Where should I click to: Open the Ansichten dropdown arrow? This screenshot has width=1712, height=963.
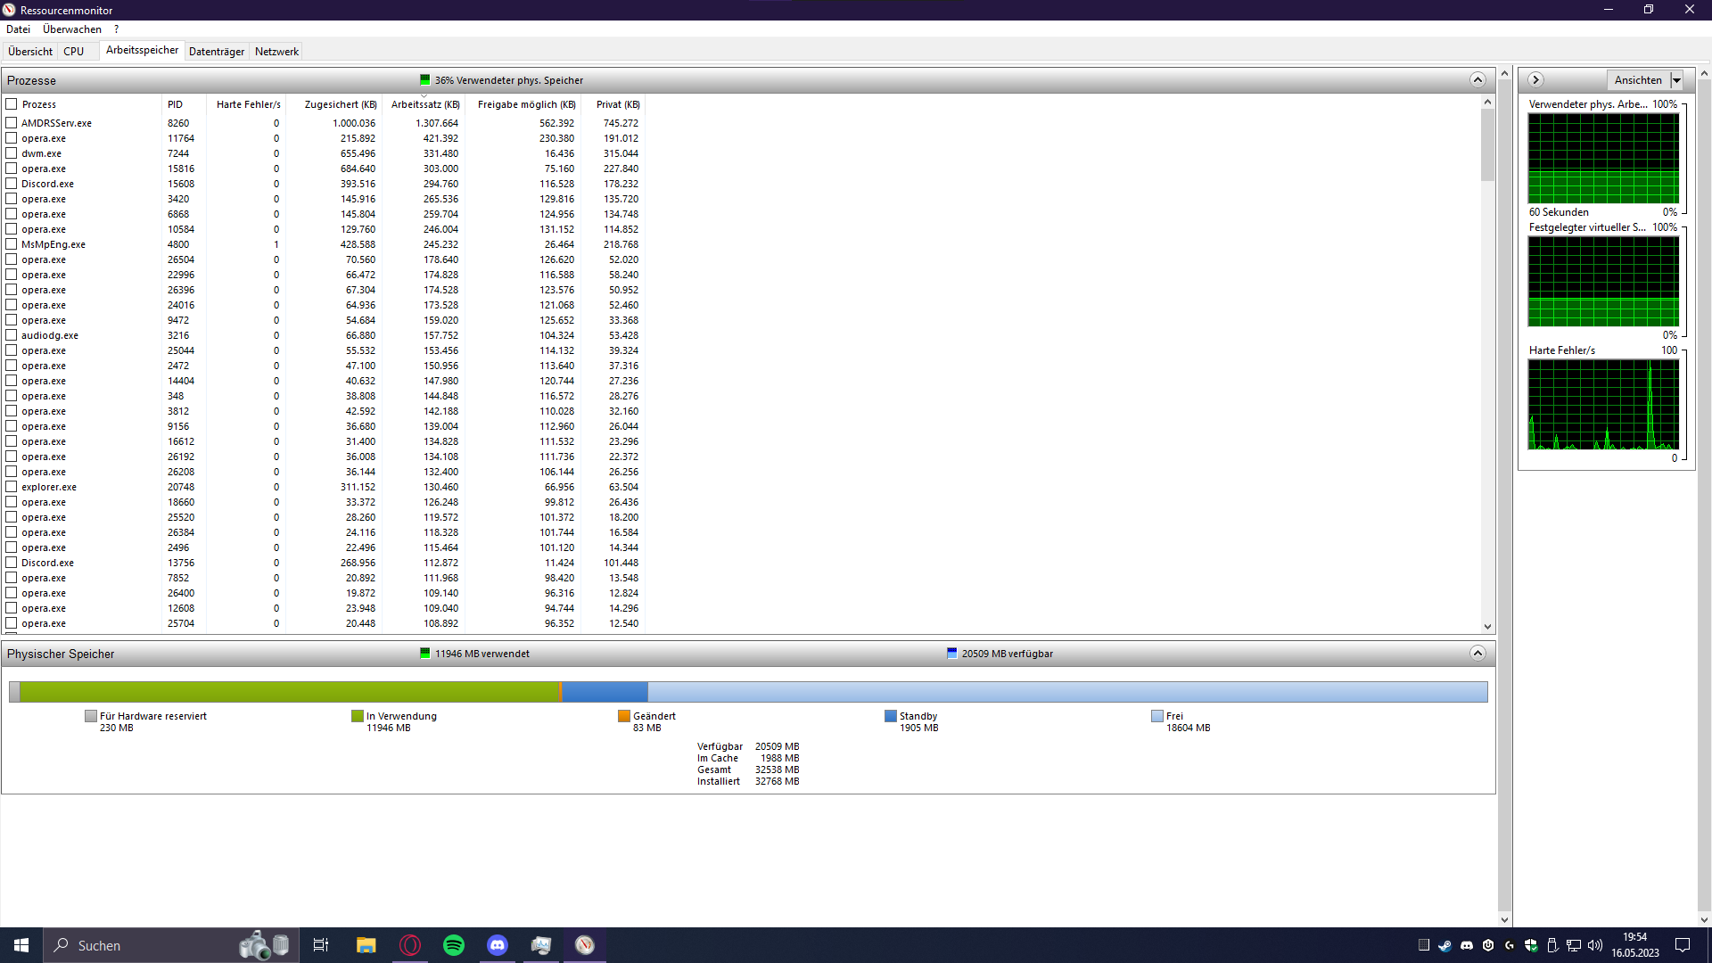(1676, 80)
